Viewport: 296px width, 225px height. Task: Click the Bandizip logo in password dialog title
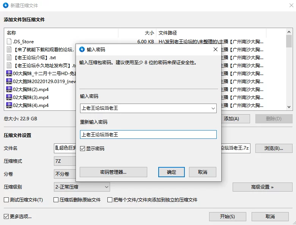point(82,49)
